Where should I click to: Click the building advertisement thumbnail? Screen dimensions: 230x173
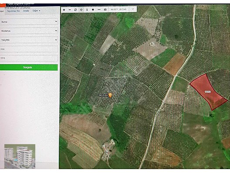pos(20,156)
